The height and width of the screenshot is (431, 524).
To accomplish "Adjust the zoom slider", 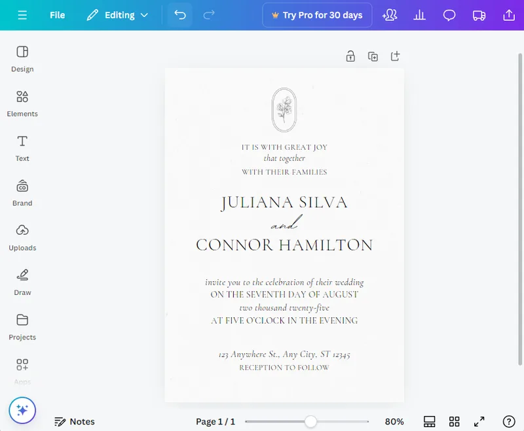I will pos(310,422).
